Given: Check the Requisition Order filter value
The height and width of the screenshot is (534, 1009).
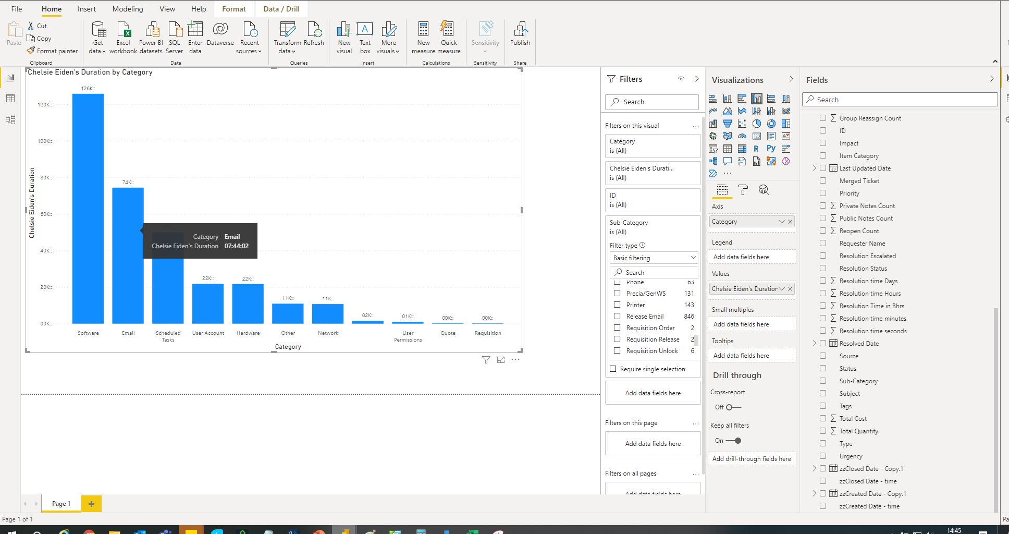Looking at the screenshot, I should 617,328.
